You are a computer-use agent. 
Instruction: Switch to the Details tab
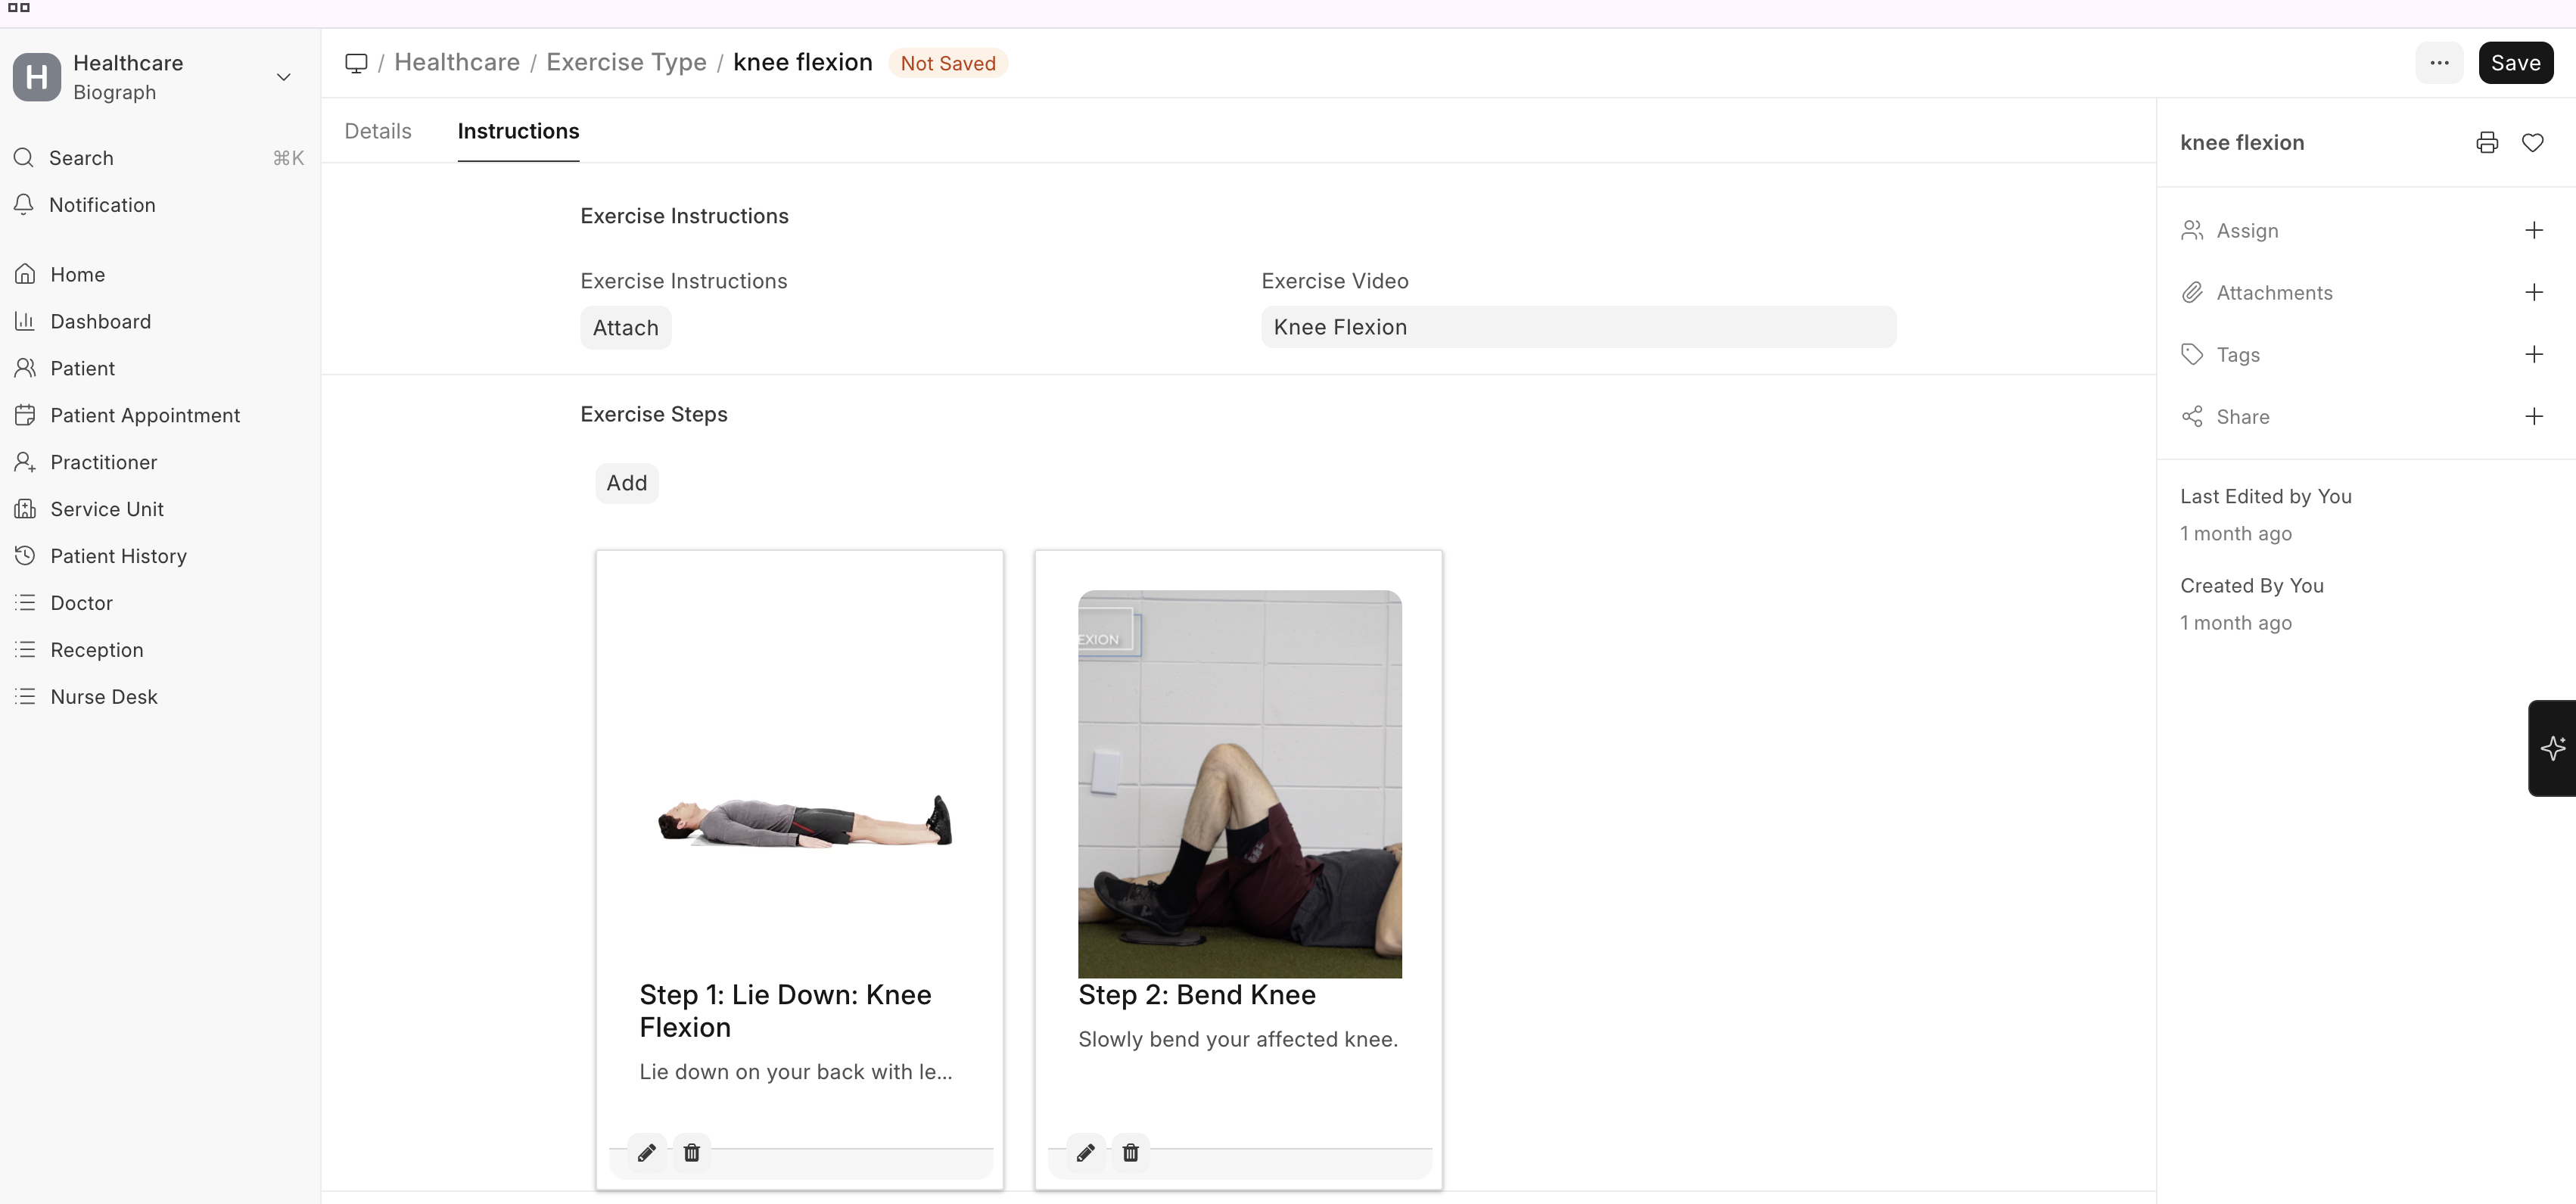pos(377,131)
